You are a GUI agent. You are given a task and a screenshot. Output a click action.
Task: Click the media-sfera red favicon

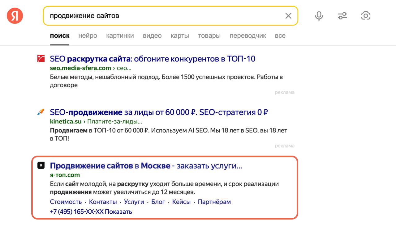point(41,59)
